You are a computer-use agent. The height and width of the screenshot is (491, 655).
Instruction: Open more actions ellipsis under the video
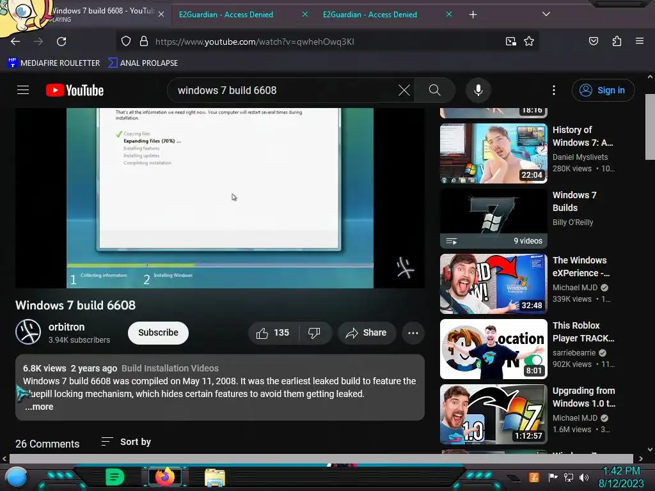pyautogui.click(x=413, y=332)
